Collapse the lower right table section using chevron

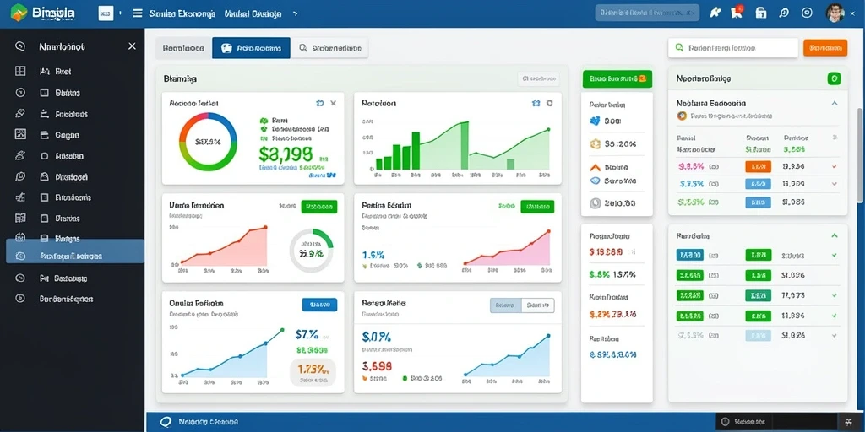tap(834, 235)
